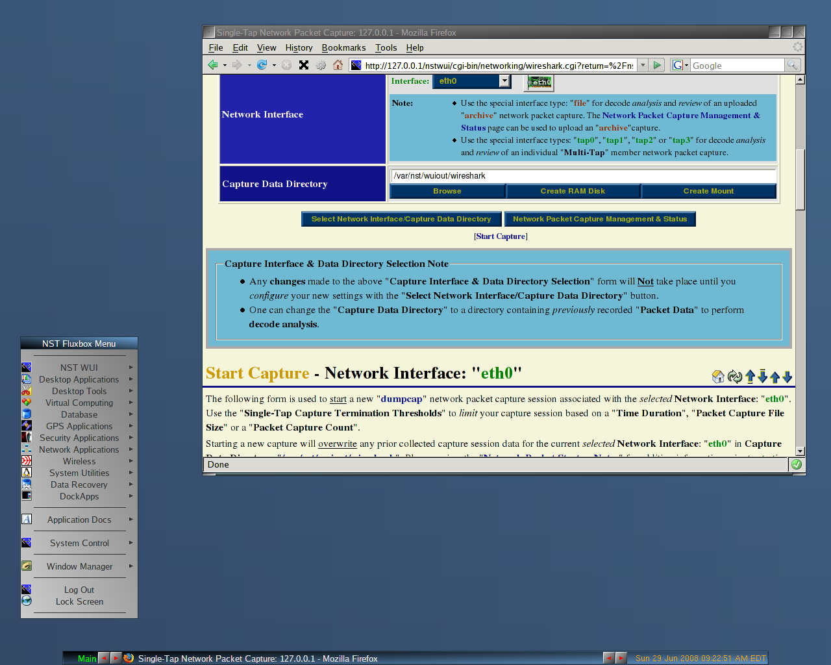Click the Browse button
The image size is (831, 665).
click(447, 191)
